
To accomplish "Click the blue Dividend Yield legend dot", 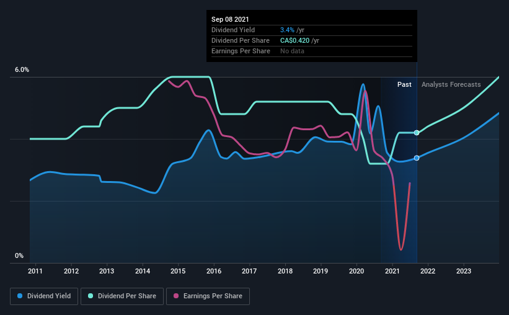I will click(20, 296).
